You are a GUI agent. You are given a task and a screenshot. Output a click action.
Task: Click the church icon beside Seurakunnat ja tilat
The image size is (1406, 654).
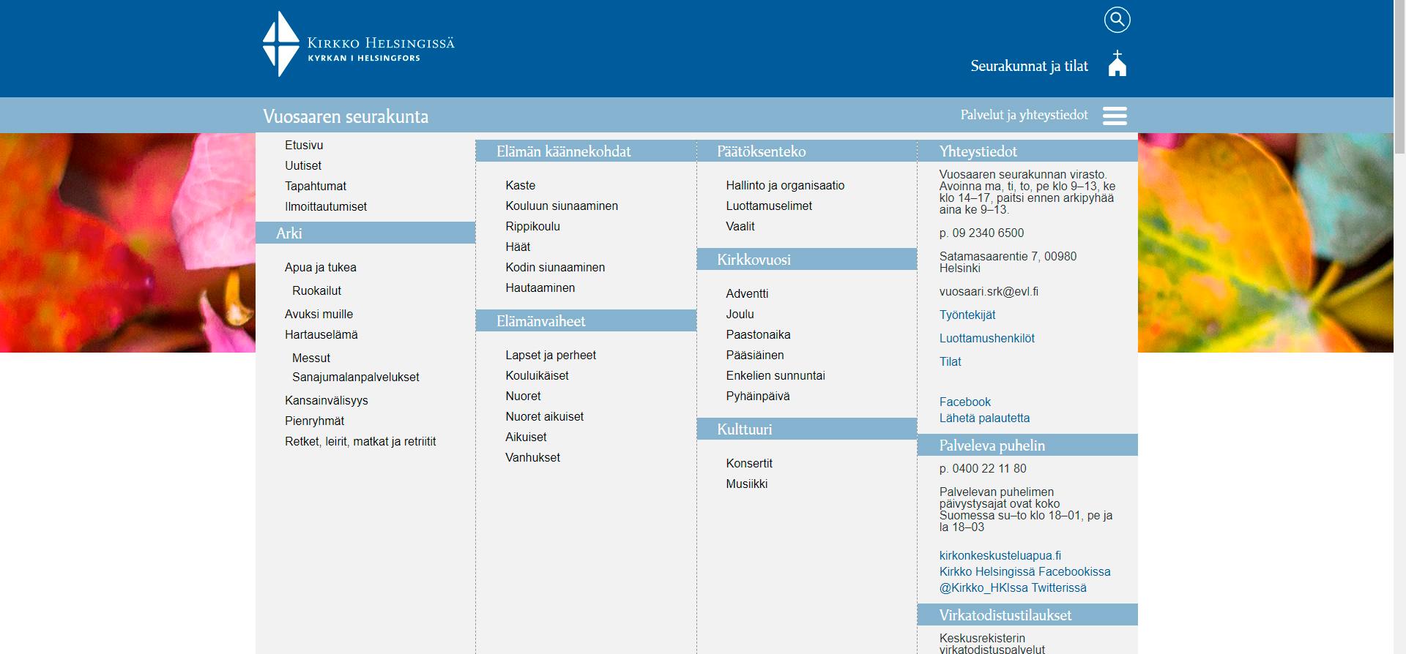tap(1117, 64)
